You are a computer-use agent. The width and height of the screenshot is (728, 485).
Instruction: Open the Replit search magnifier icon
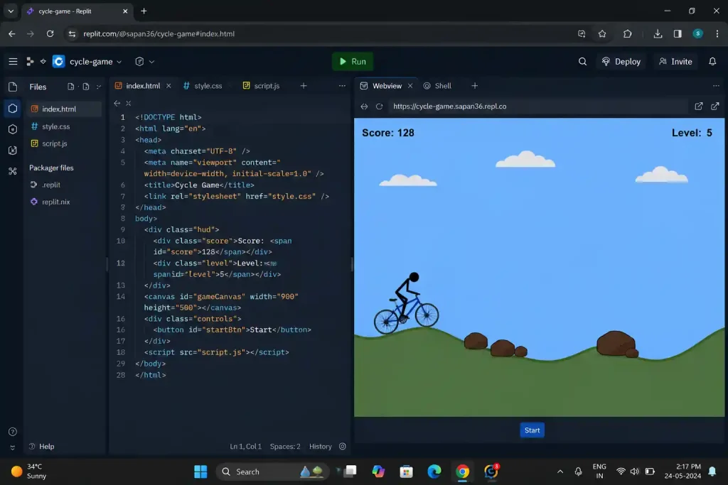582,61
